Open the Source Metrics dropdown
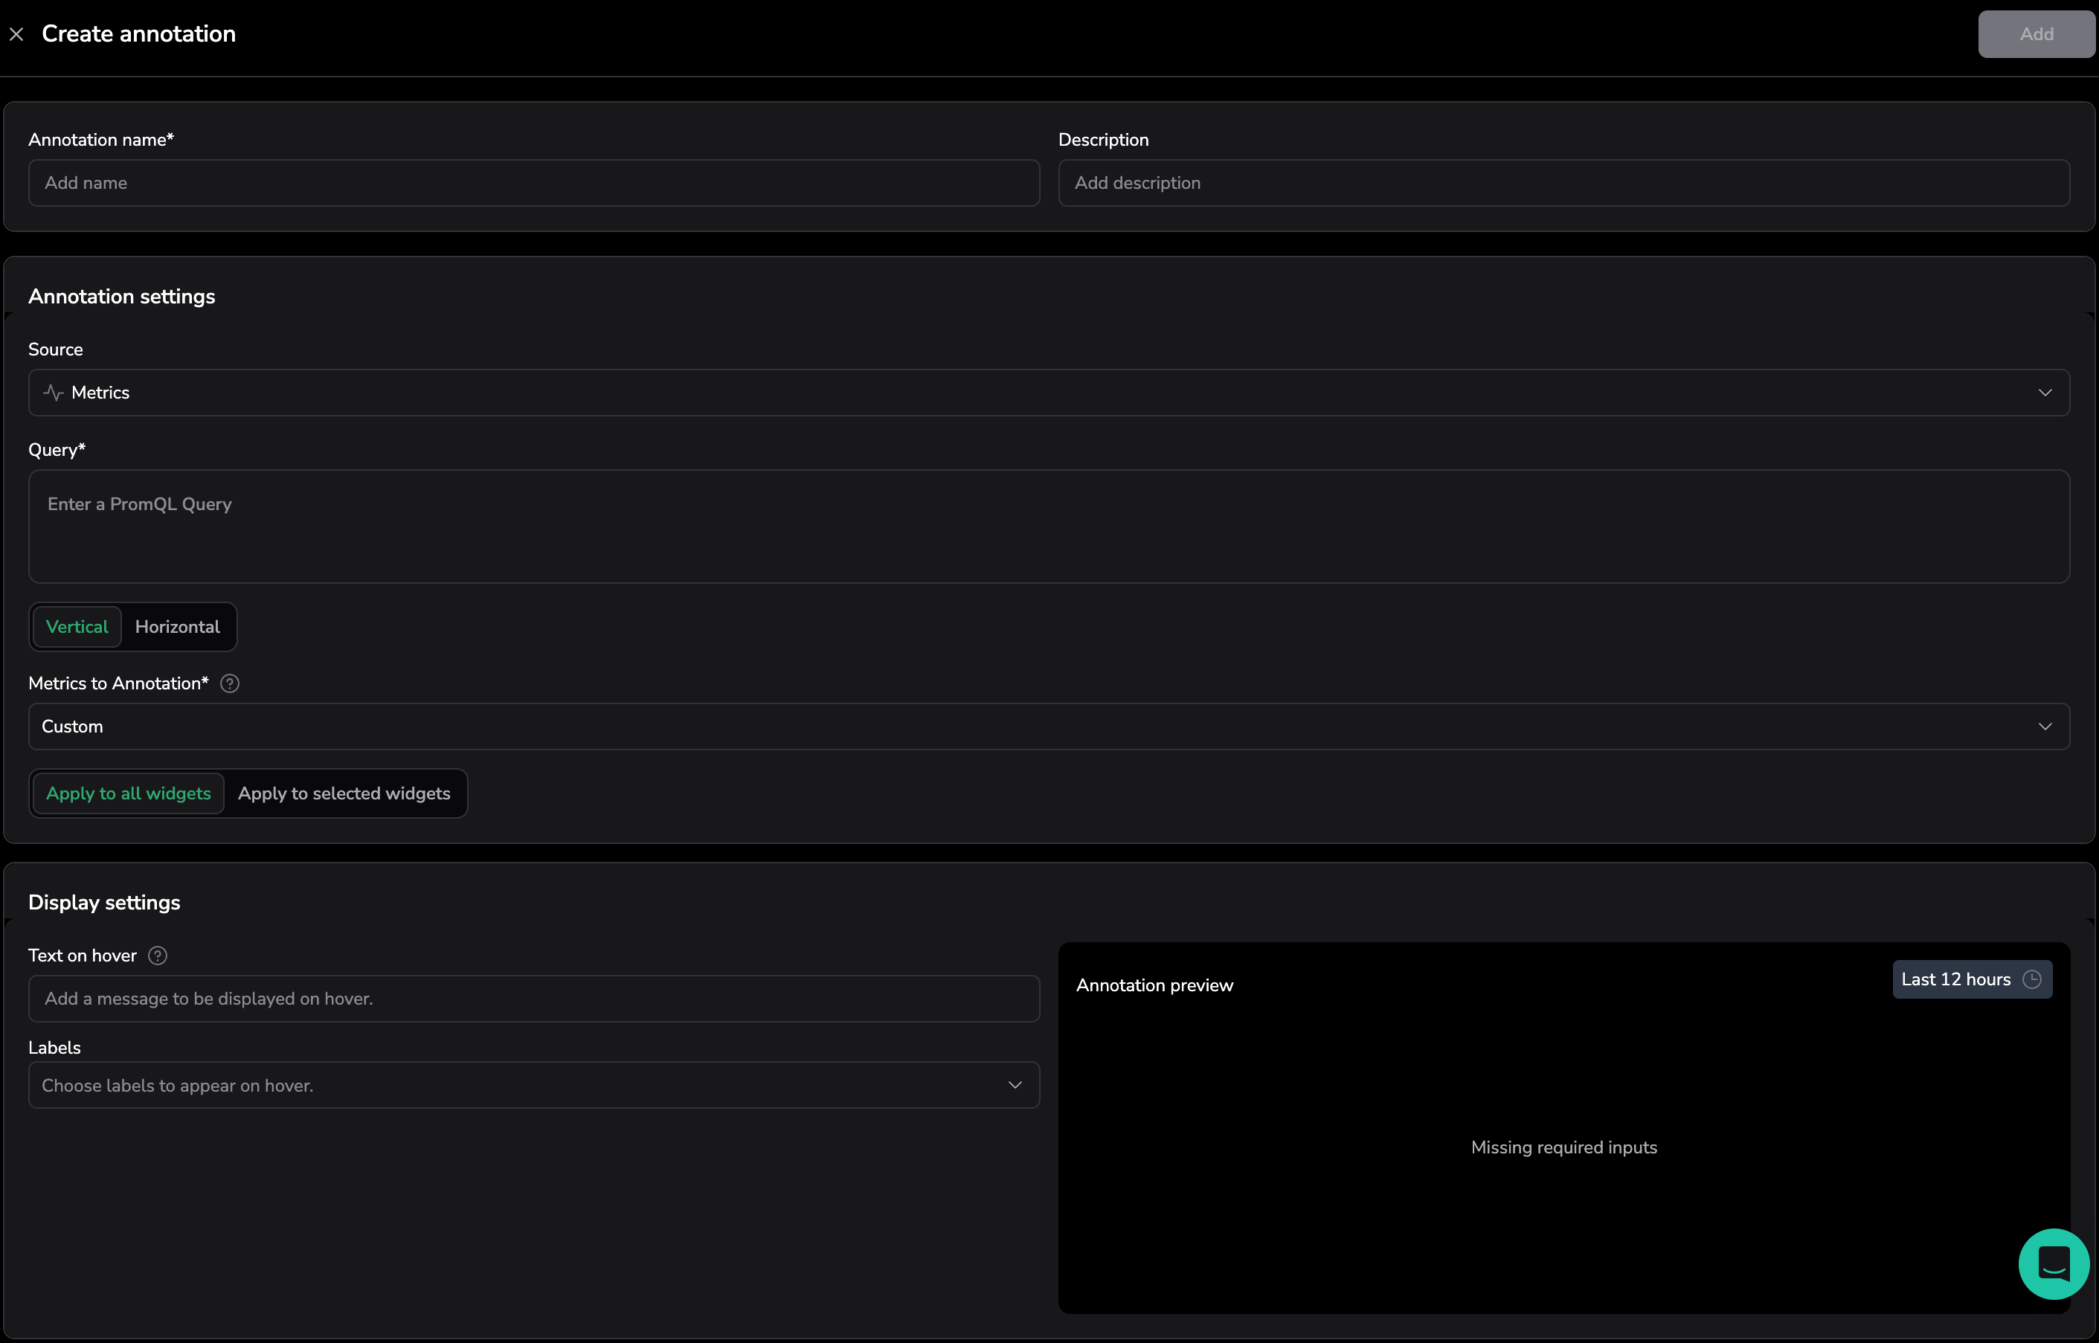 point(1047,393)
